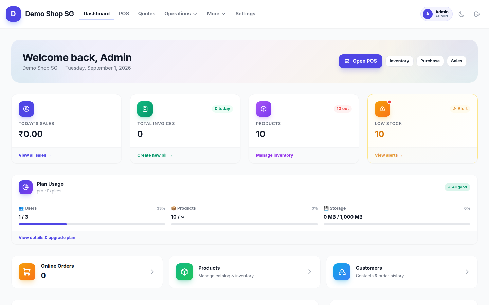The image size is (489, 305).
Task: Expand the More dropdown menu
Action: tap(216, 14)
